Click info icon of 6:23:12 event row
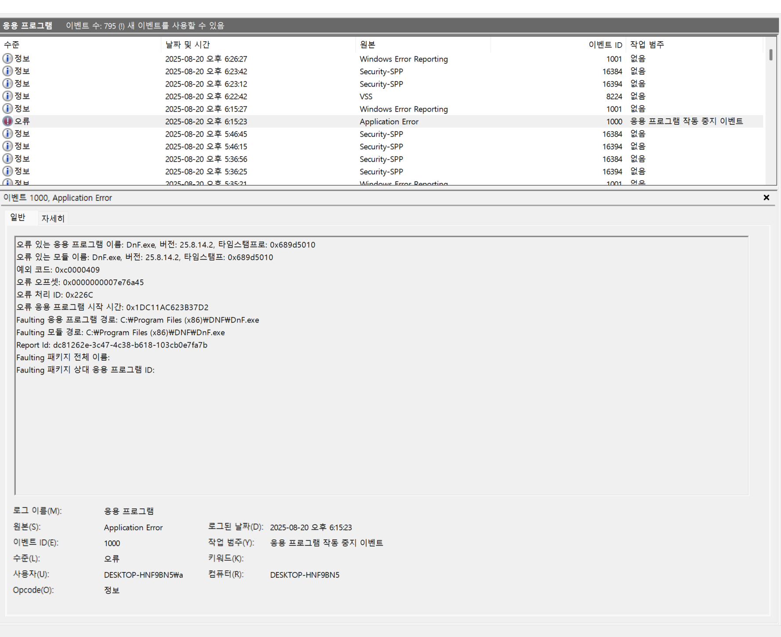The width and height of the screenshot is (781, 637). click(x=7, y=83)
